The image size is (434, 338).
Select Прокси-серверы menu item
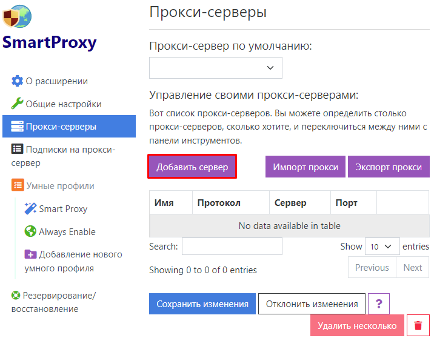pyautogui.click(x=69, y=127)
